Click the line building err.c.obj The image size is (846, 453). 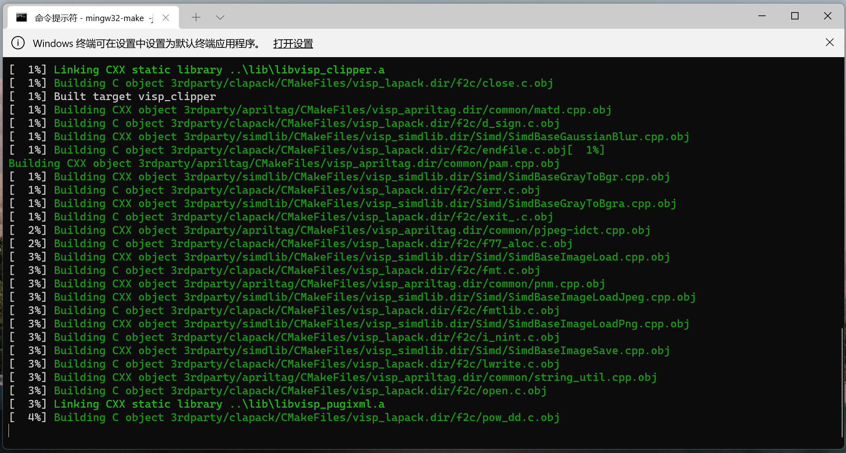[275, 190]
